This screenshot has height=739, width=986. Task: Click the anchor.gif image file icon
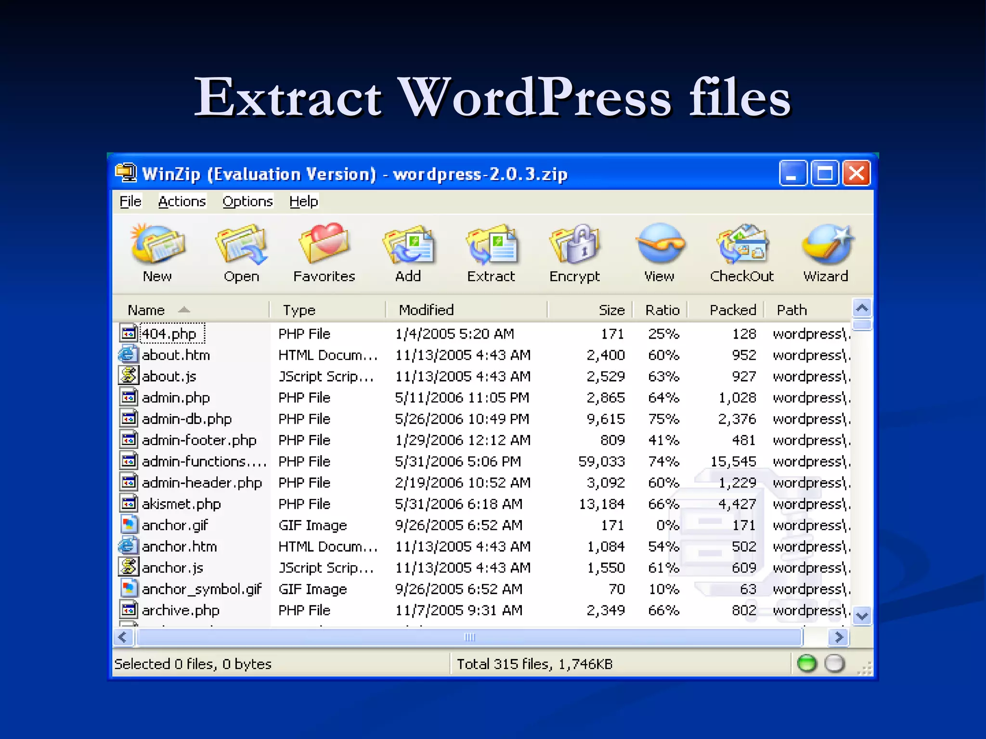(x=128, y=524)
